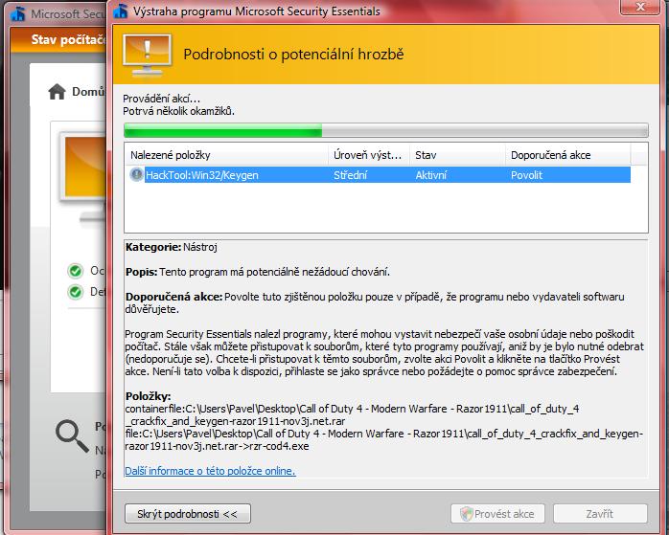The height and width of the screenshot is (535, 669).
Task: Collapse details with Skrýt podrobnosti button
Action: click(187, 514)
